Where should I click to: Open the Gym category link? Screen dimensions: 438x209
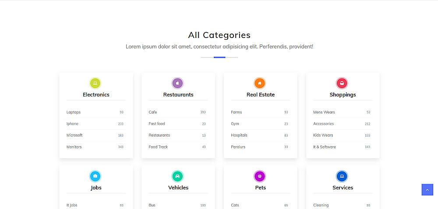235,124
